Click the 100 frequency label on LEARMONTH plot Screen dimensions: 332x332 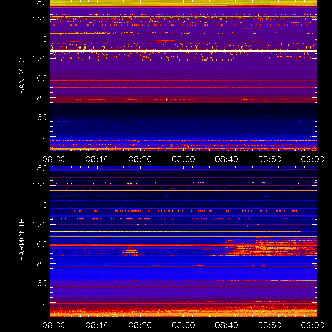(x=39, y=244)
